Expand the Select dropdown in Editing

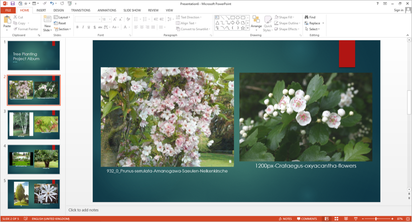tap(312, 29)
